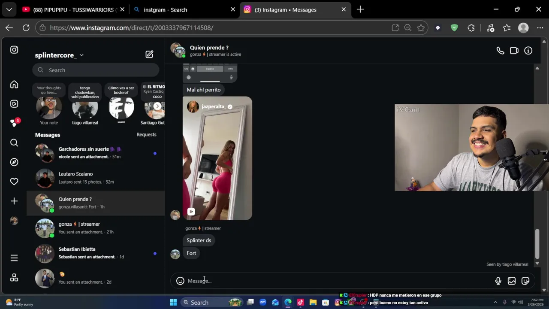Click the Instagram messages Search field
Viewport: 549px width, 309px height.
(x=96, y=70)
